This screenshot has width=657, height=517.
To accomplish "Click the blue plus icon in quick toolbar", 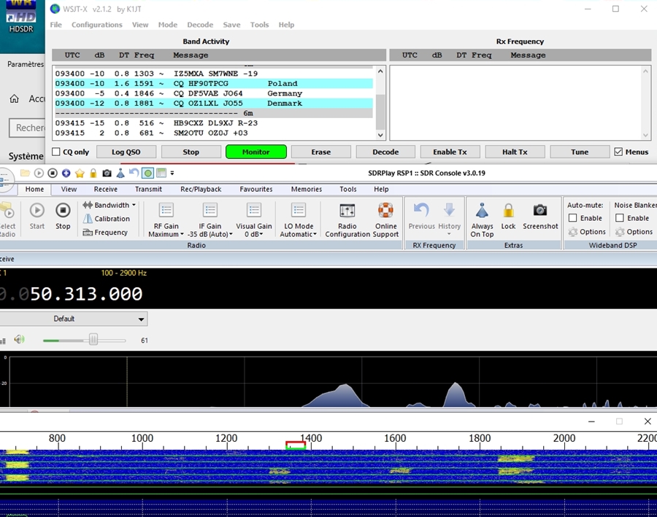I will point(66,173).
